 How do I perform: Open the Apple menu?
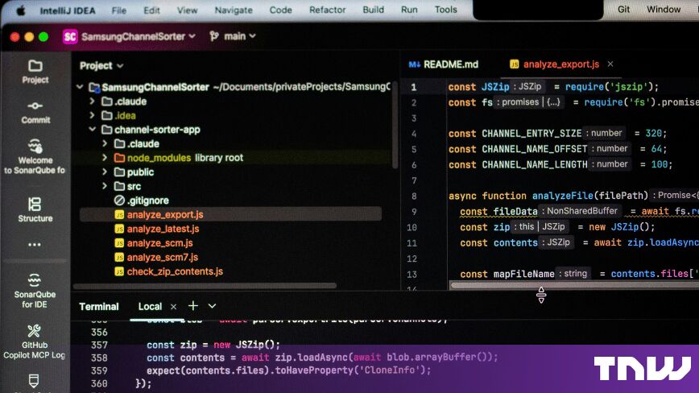coord(20,10)
